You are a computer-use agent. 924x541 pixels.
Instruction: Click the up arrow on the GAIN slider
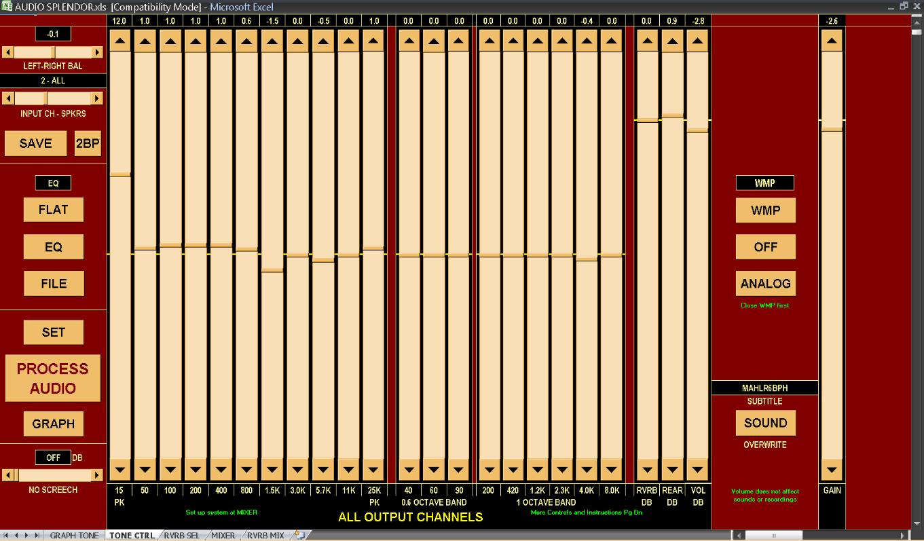(832, 41)
